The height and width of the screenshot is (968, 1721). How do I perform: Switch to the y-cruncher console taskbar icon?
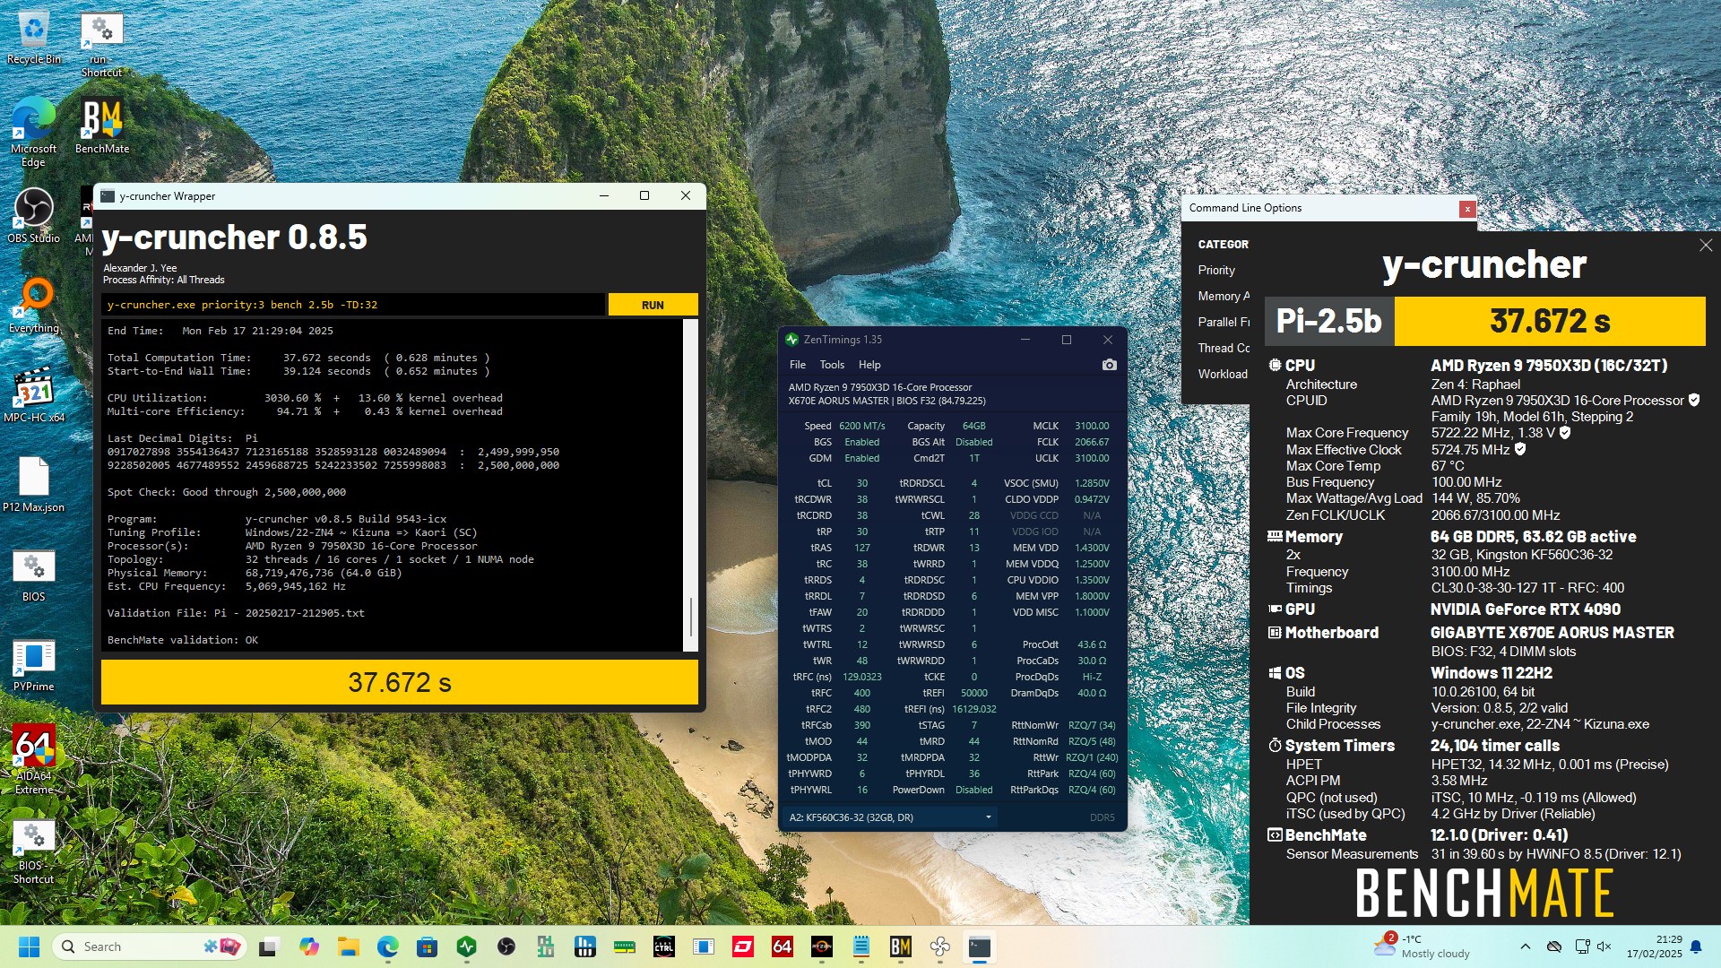coord(980,946)
